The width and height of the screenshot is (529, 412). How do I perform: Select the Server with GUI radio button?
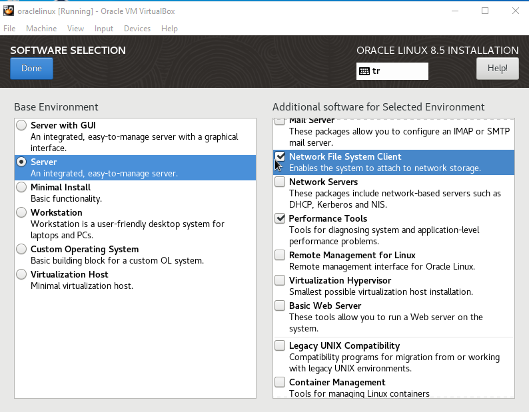coord(21,125)
